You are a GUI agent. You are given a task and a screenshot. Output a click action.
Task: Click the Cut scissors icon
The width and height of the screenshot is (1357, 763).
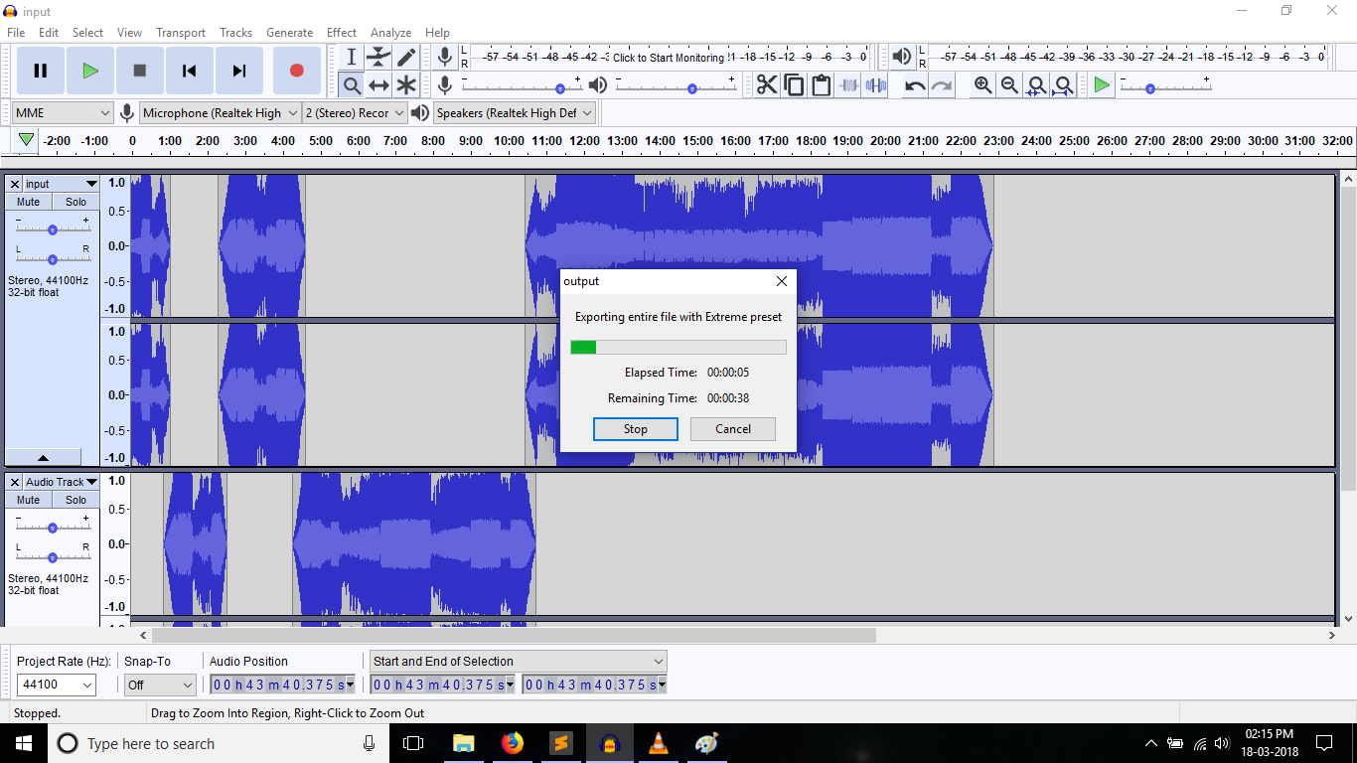[x=767, y=85]
